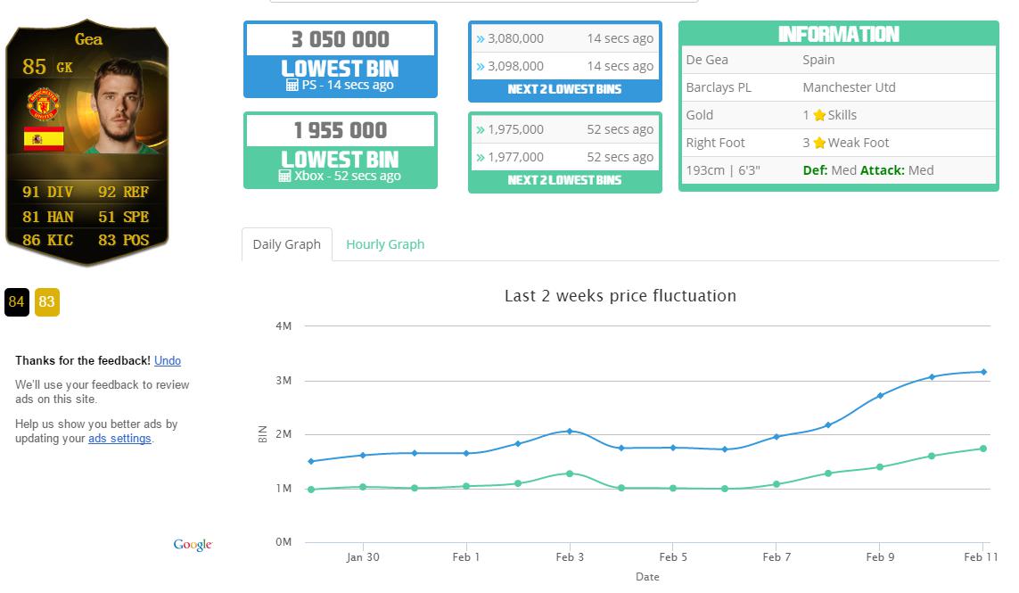The image size is (1019, 593).
Task: Click the green NEXT 2 LOWEST BINS label
Action: point(564,180)
